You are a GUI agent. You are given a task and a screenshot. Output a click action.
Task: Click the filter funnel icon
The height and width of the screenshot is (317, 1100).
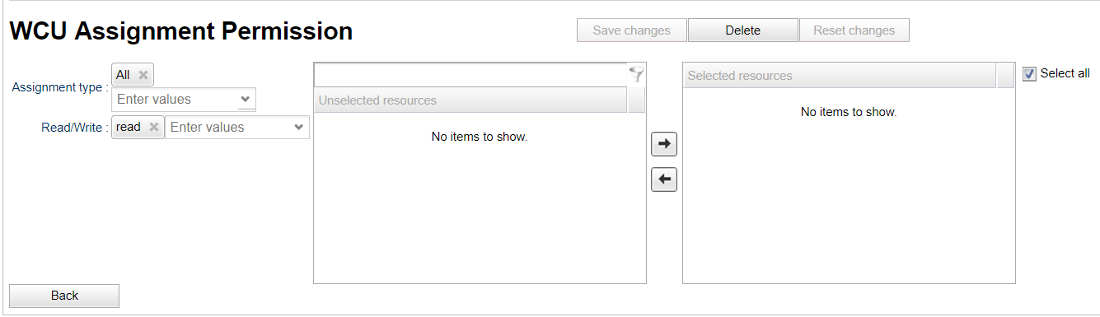click(x=636, y=75)
